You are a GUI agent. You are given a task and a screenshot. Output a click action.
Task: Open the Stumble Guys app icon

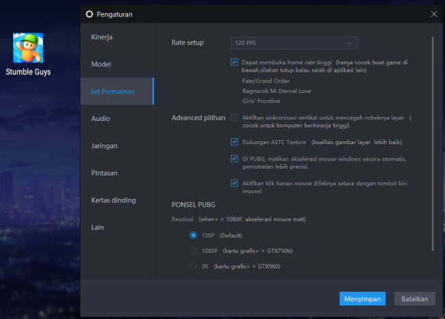(28, 48)
